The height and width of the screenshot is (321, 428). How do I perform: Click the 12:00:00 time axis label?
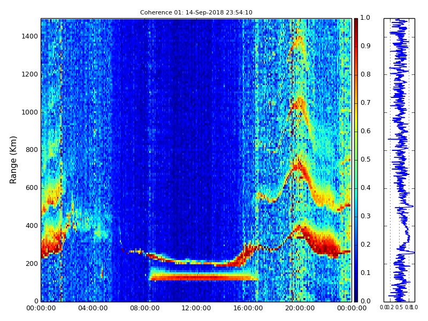[196, 308]
